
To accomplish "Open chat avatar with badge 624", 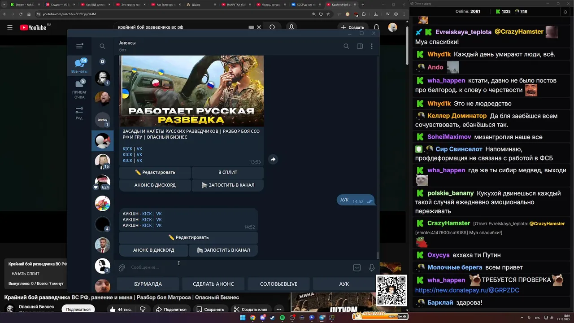I will coord(102,182).
